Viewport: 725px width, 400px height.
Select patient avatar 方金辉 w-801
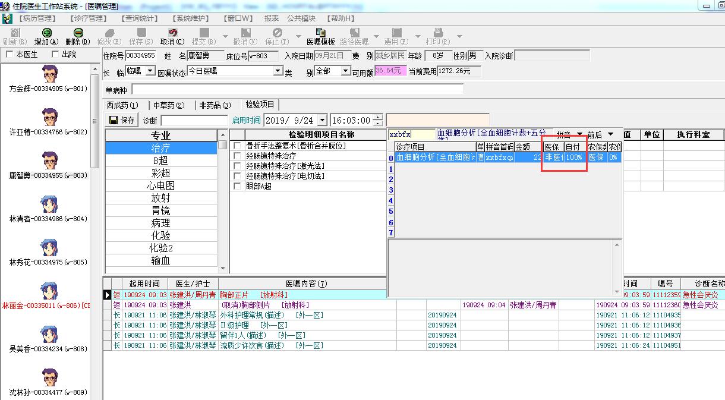click(49, 74)
